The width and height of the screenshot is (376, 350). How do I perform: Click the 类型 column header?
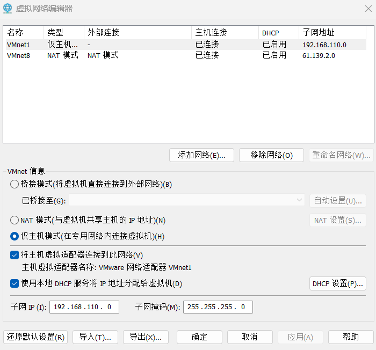point(64,32)
